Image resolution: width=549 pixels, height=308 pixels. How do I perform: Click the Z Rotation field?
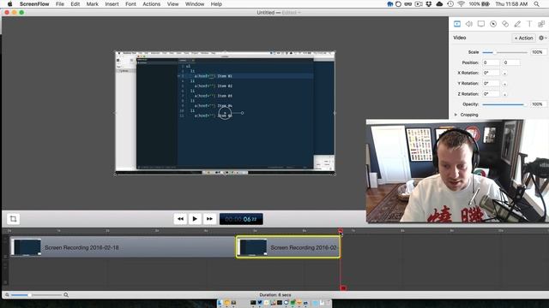(x=491, y=94)
